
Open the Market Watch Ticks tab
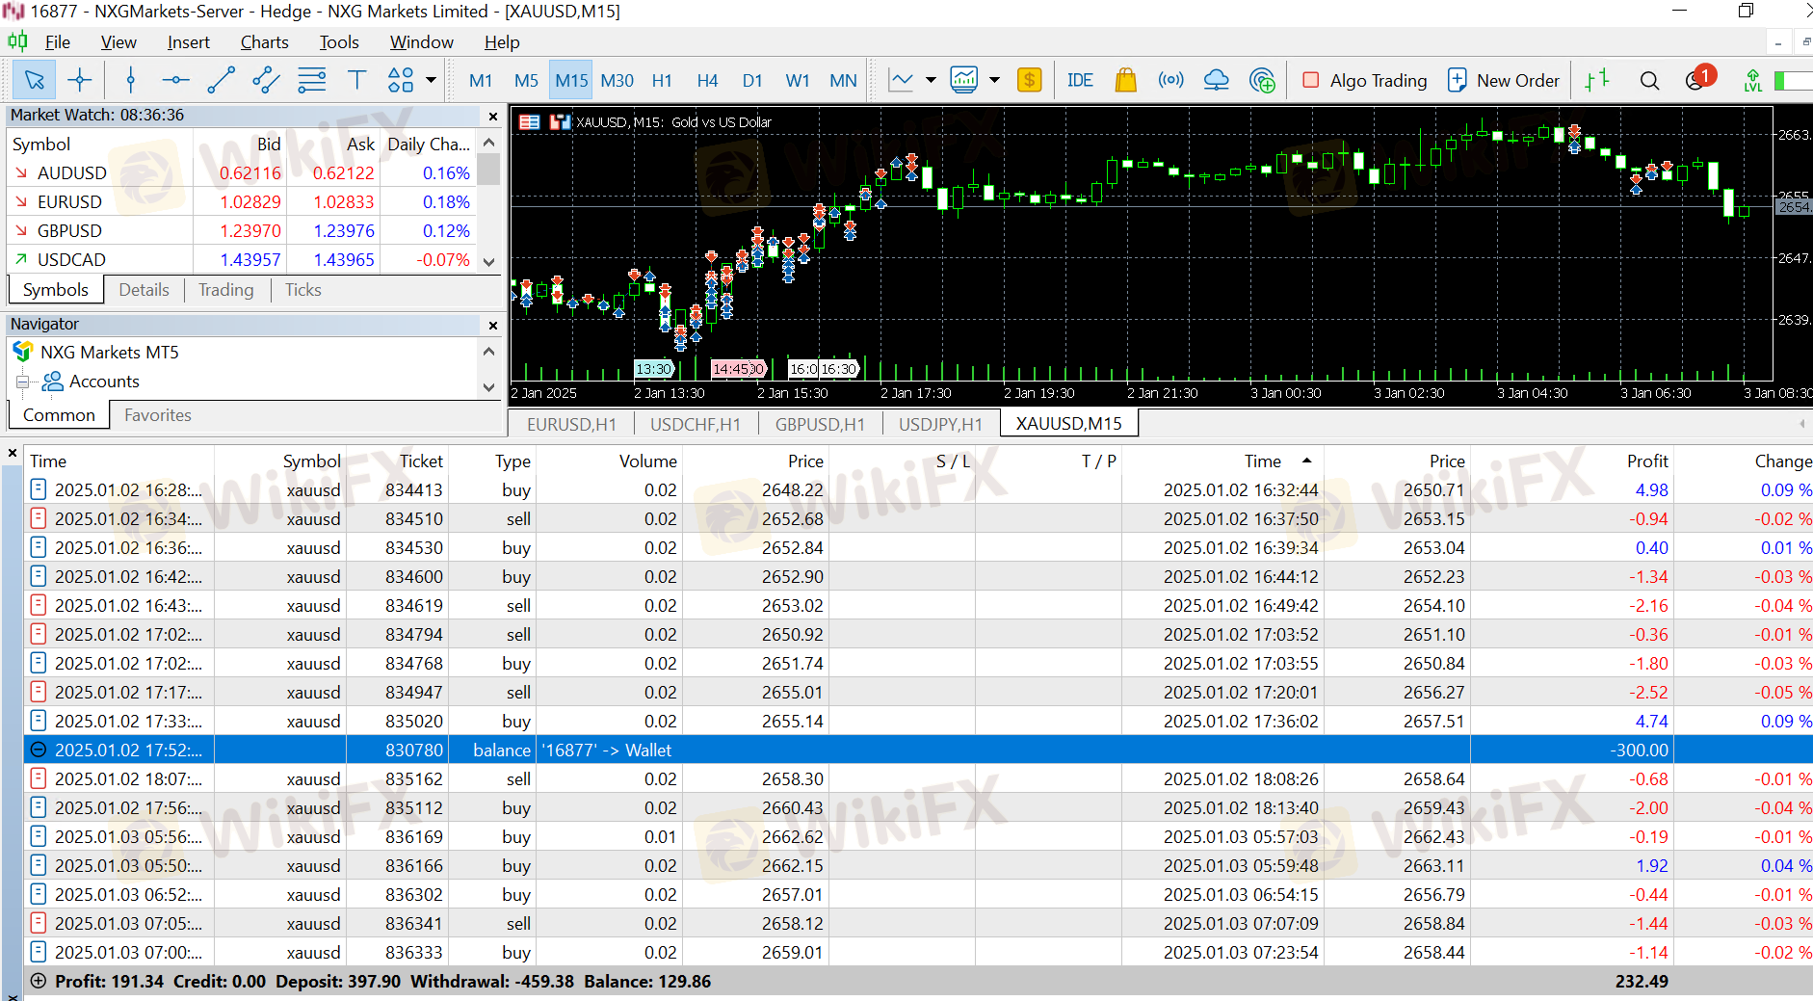303,290
